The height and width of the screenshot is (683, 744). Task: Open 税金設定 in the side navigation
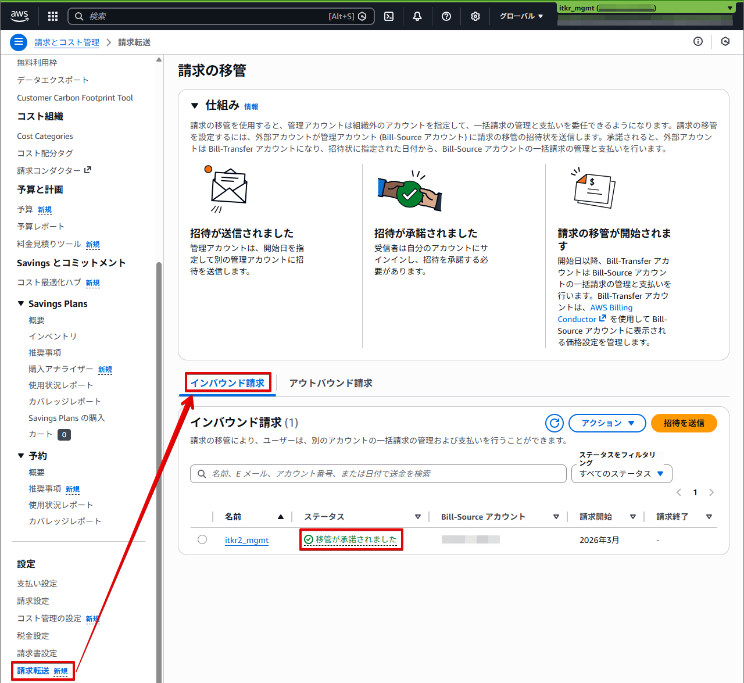tap(33, 636)
